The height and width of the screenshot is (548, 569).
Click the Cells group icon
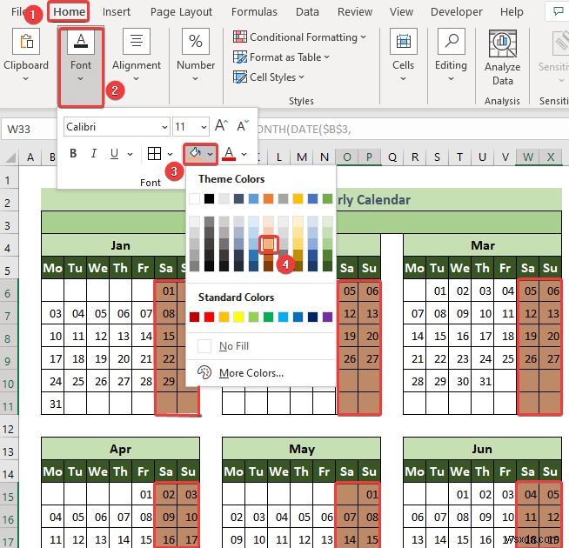[403, 42]
